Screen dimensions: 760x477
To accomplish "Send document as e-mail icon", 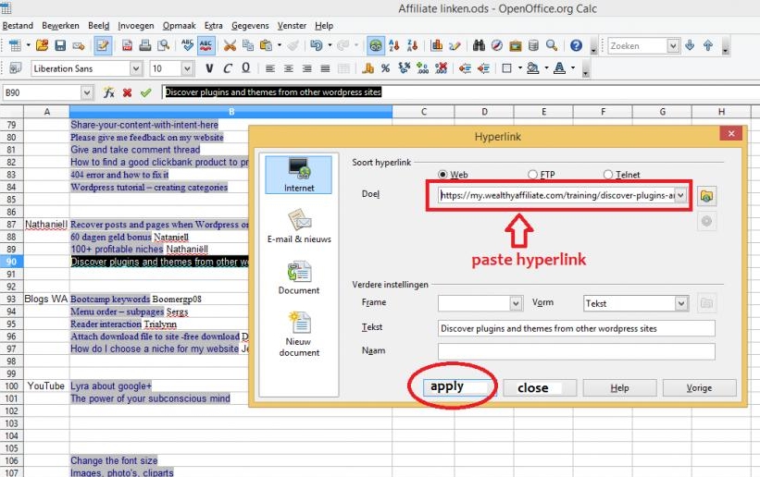I will click(x=79, y=45).
